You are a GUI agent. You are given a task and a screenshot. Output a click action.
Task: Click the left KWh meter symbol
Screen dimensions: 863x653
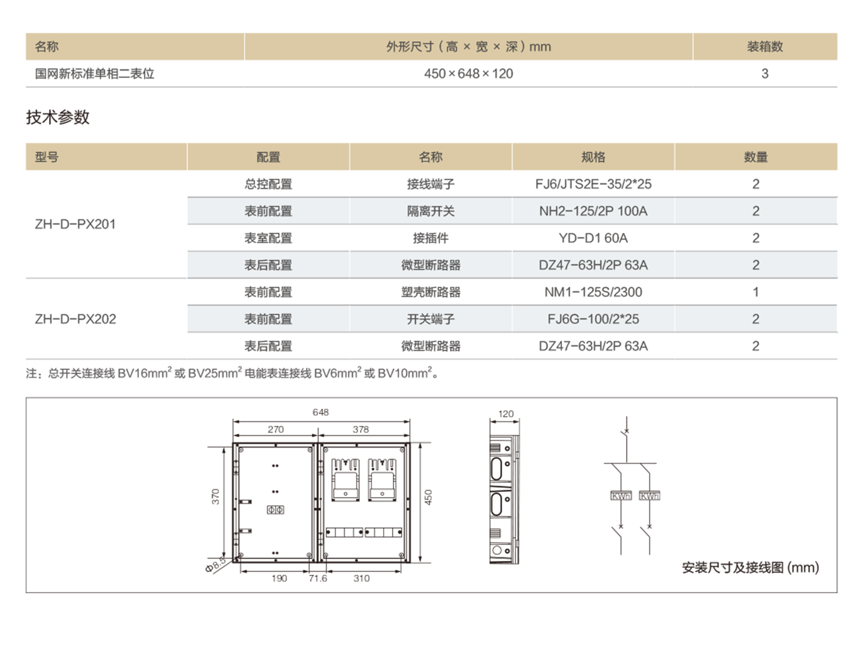621,496
